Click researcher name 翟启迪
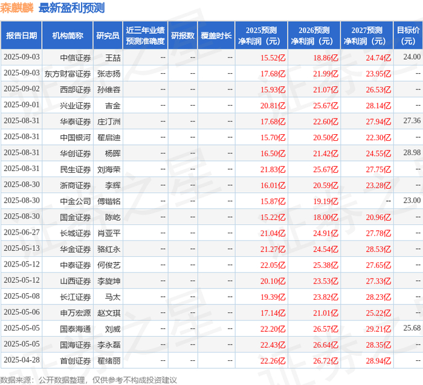 pos(109,138)
